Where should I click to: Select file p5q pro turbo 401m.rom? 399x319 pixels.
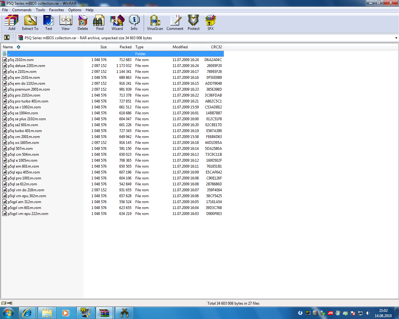112,101
